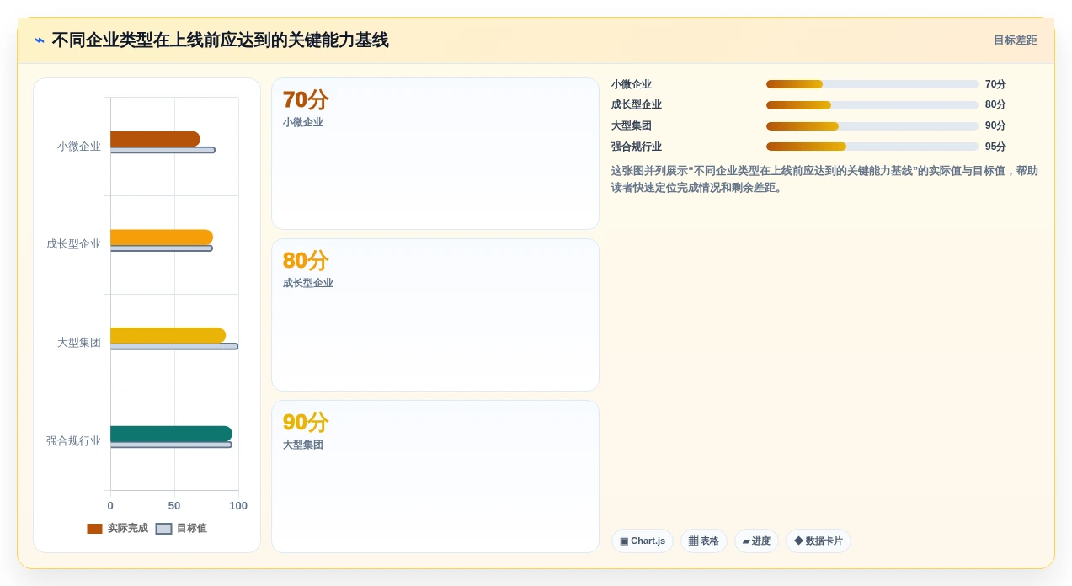Click the 小微企业 gray target bar
The height and width of the screenshot is (586, 1072).
pyautogui.click(x=163, y=150)
